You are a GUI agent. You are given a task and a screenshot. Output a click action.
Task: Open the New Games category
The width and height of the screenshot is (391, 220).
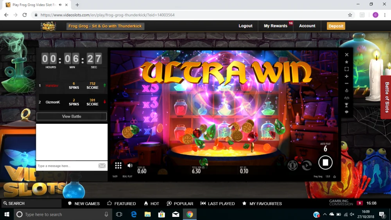tap(84, 204)
